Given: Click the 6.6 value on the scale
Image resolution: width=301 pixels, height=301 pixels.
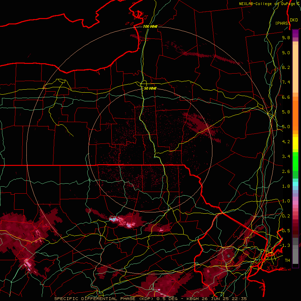Looking at the screenshot, I should tap(286, 97).
